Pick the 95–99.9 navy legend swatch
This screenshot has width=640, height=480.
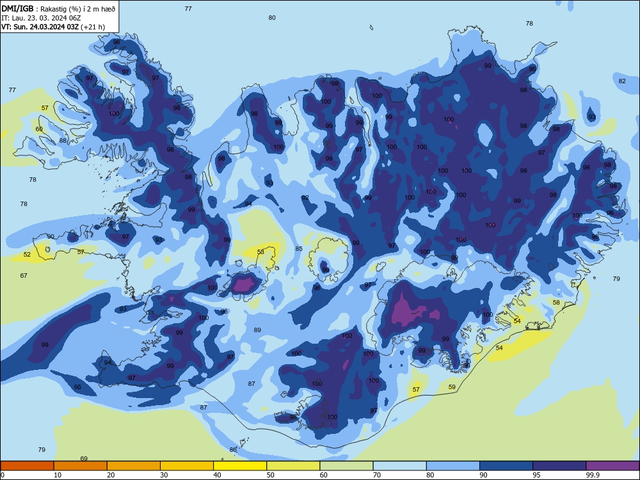(559, 466)
